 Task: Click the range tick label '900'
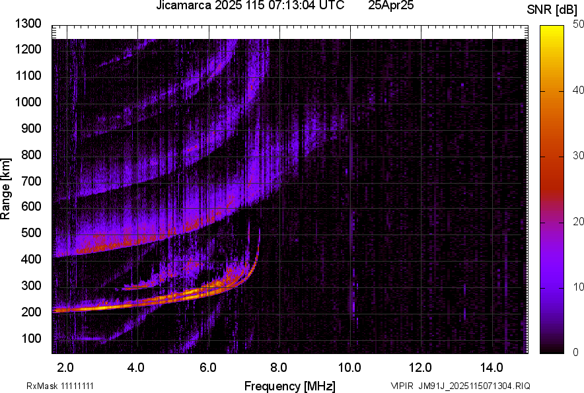click(x=31, y=128)
